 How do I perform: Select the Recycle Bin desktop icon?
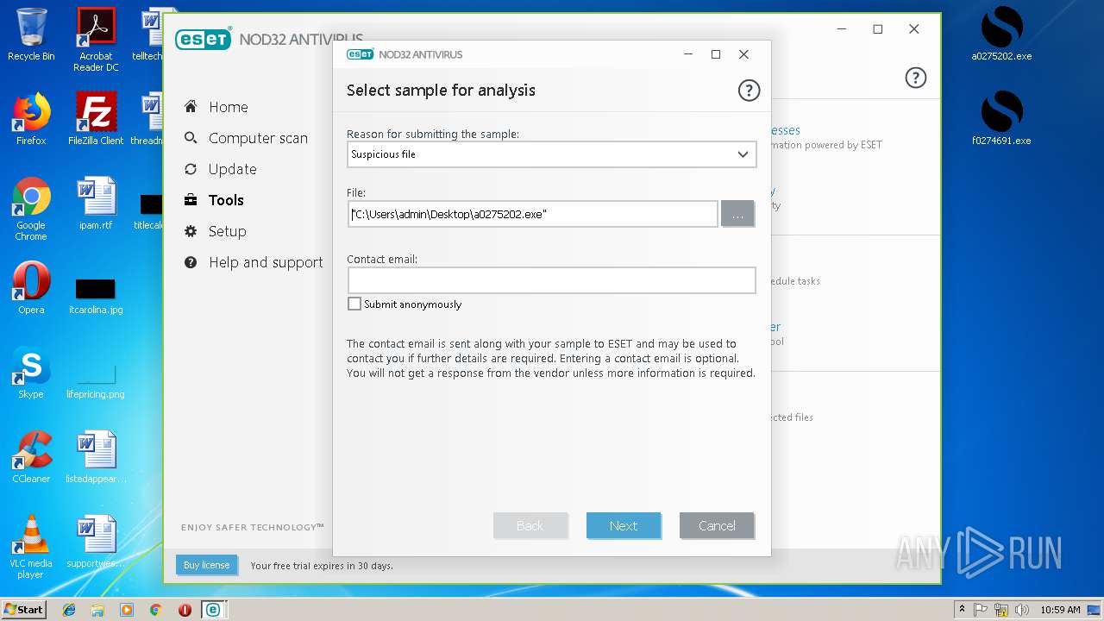click(31, 34)
